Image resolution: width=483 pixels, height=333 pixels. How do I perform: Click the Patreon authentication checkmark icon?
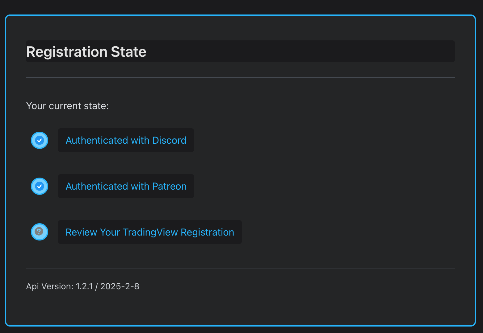tap(39, 186)
